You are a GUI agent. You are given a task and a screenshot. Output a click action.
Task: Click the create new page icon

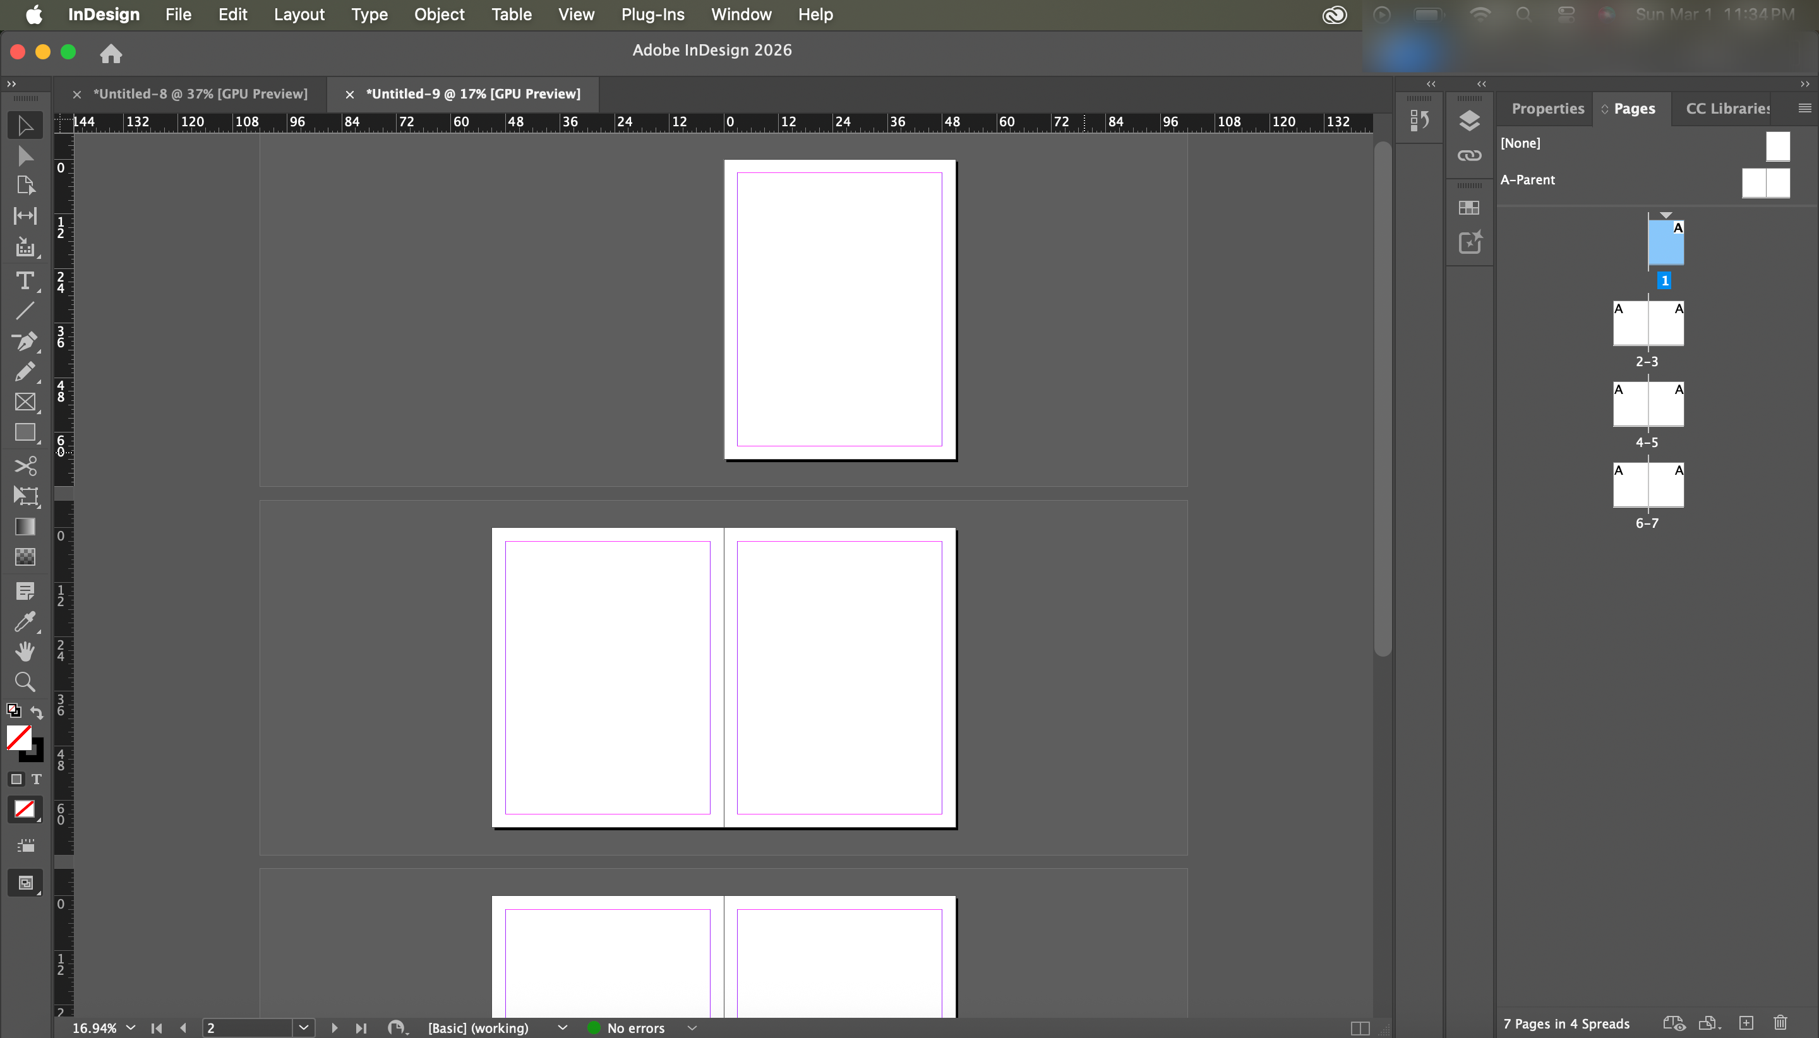[1746, 1023]
